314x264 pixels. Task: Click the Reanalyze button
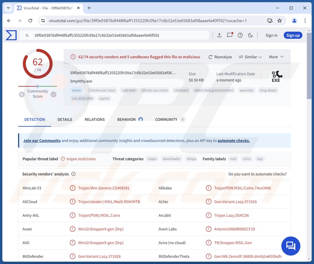[x=220, y=57]
